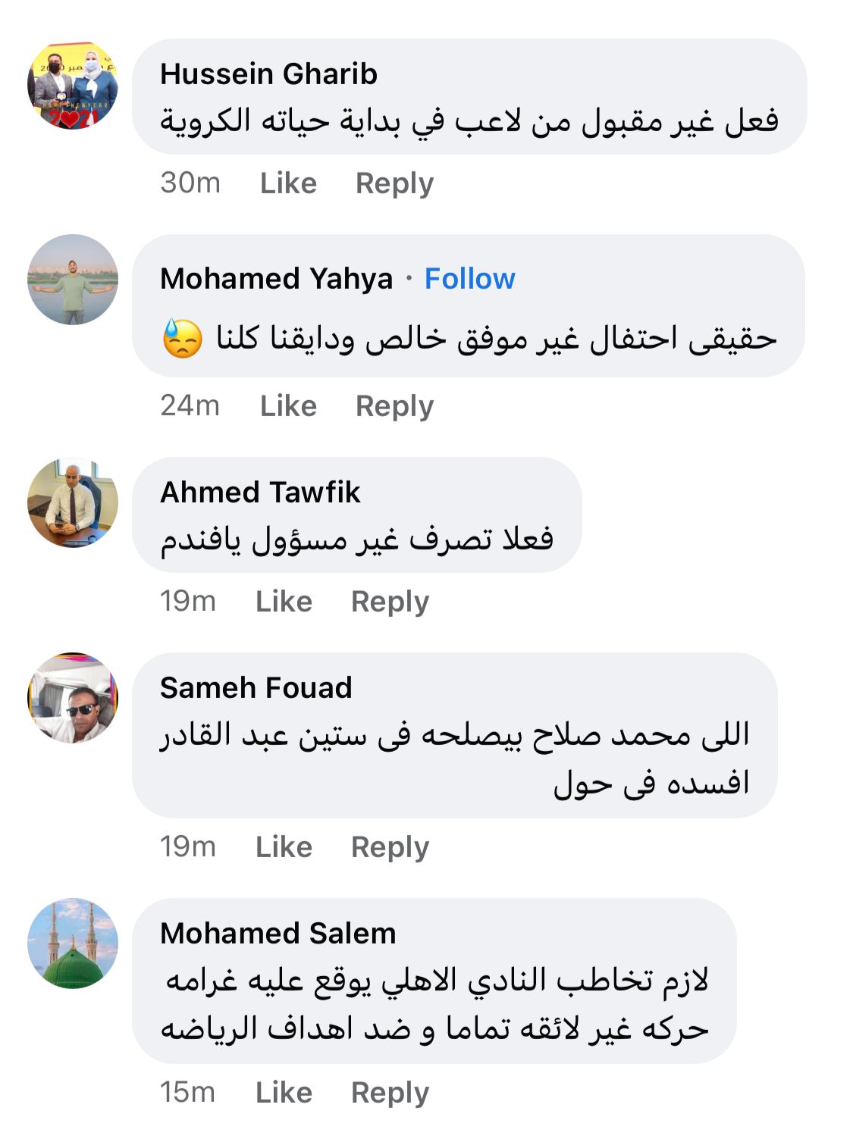Open Mohamed Salem's mosque avatar
853x1136 pixels.
click(73, 944)
